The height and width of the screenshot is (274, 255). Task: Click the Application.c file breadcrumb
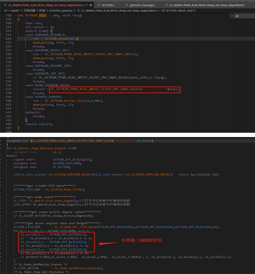118,11
